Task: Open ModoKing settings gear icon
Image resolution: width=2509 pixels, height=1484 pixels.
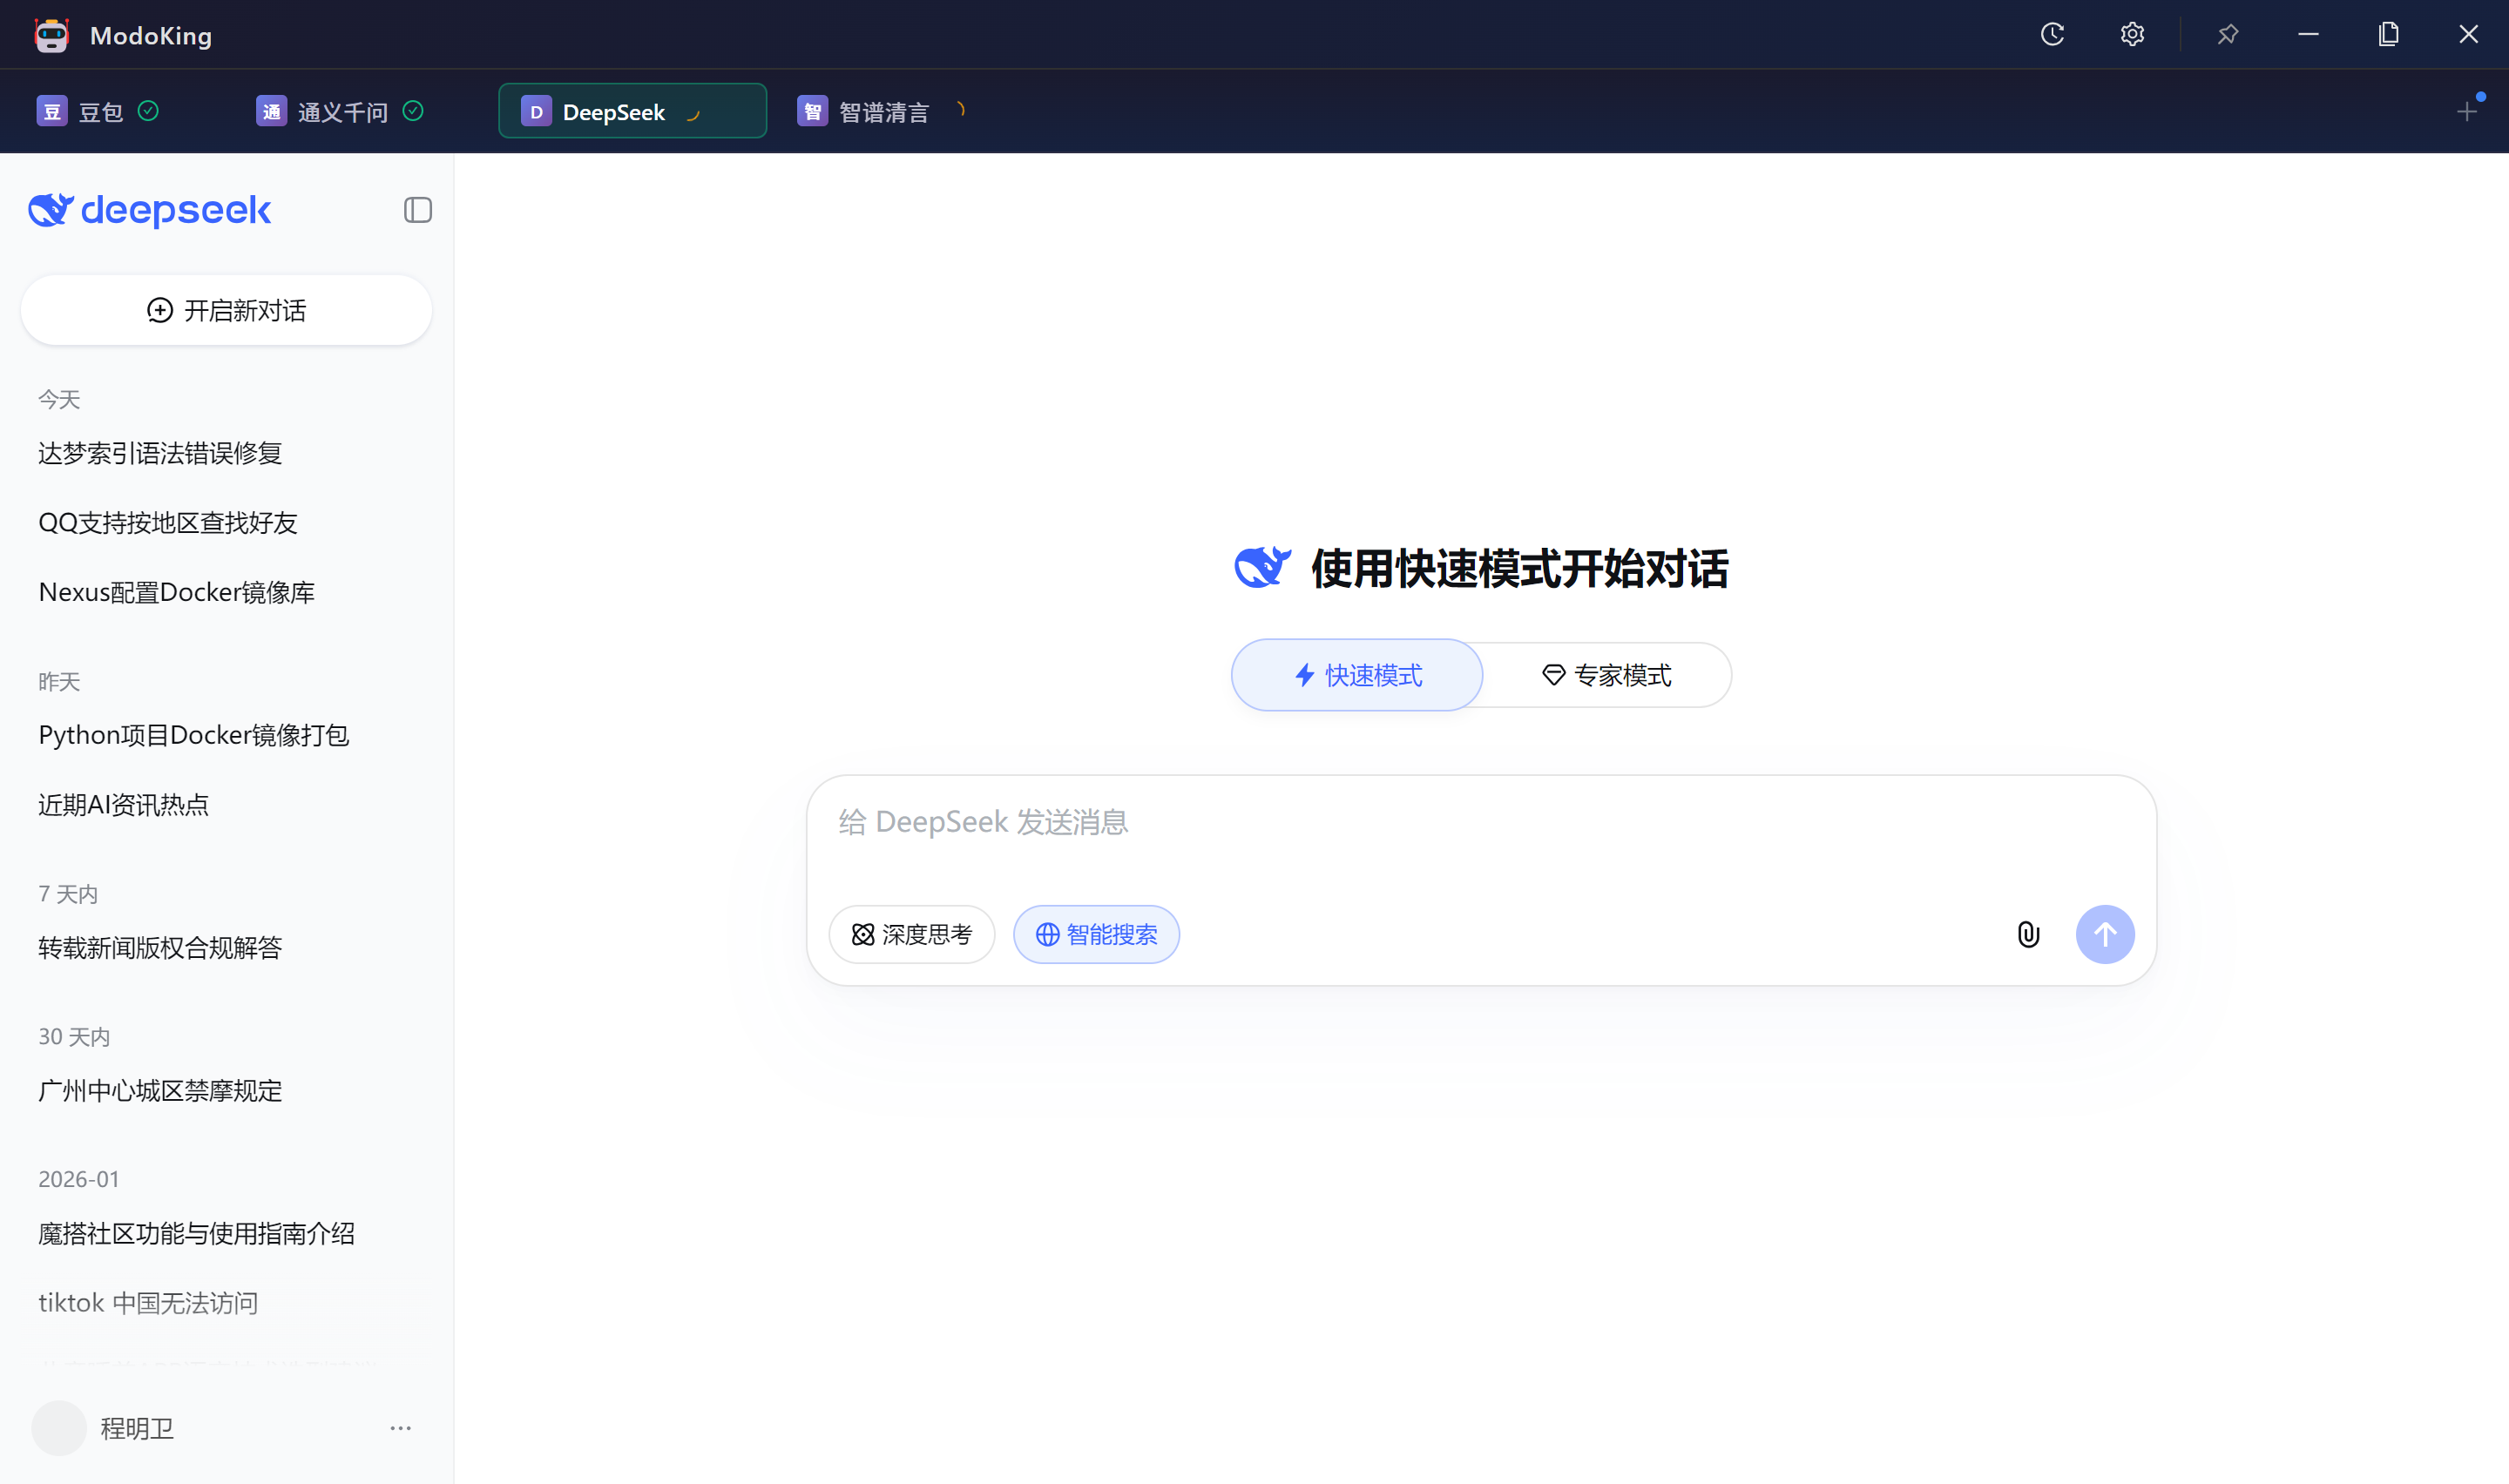Action: 2132,35
